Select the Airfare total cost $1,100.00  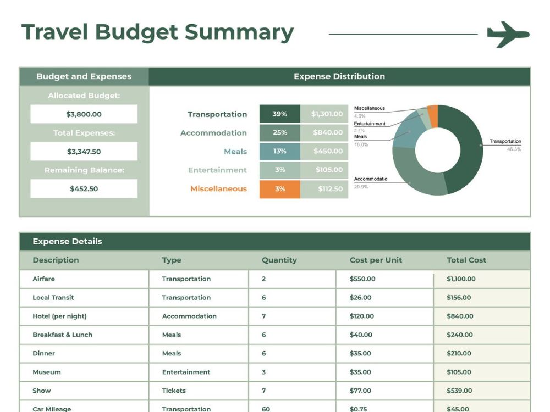click(482, 279)
